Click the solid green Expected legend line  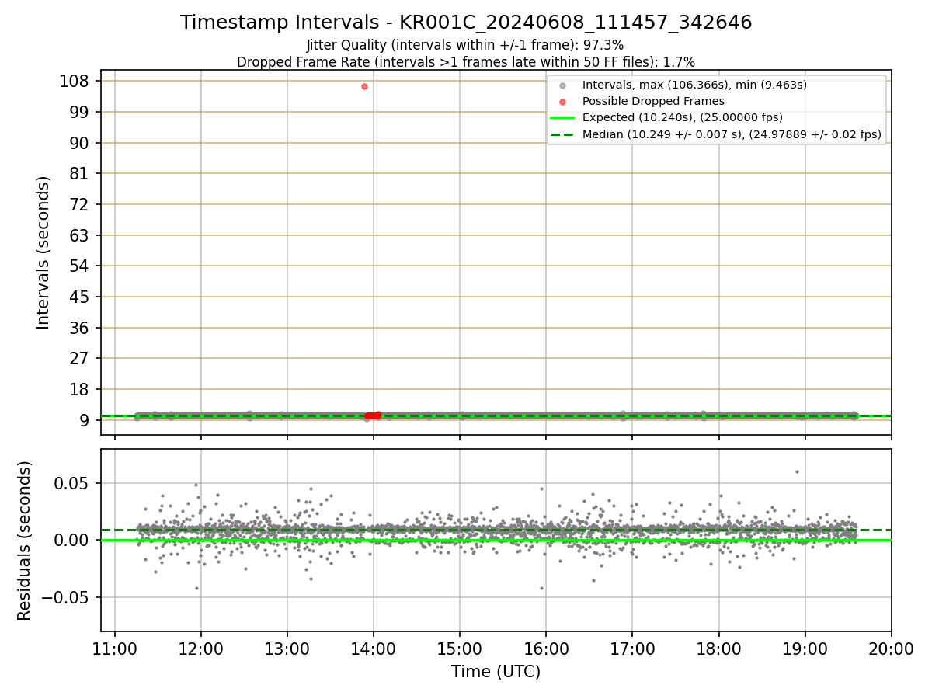562,118
